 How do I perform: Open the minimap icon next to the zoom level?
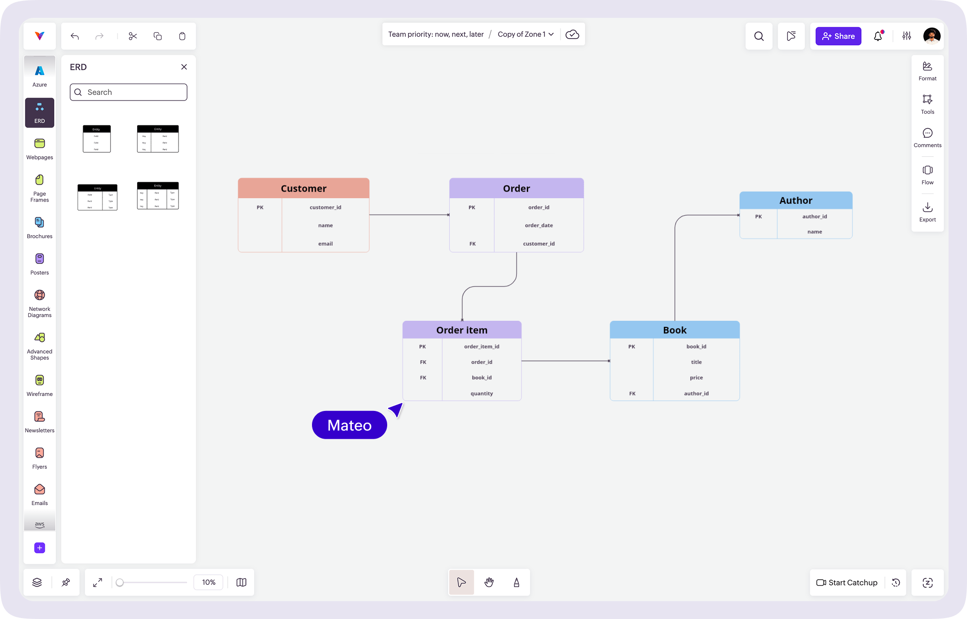241,582
